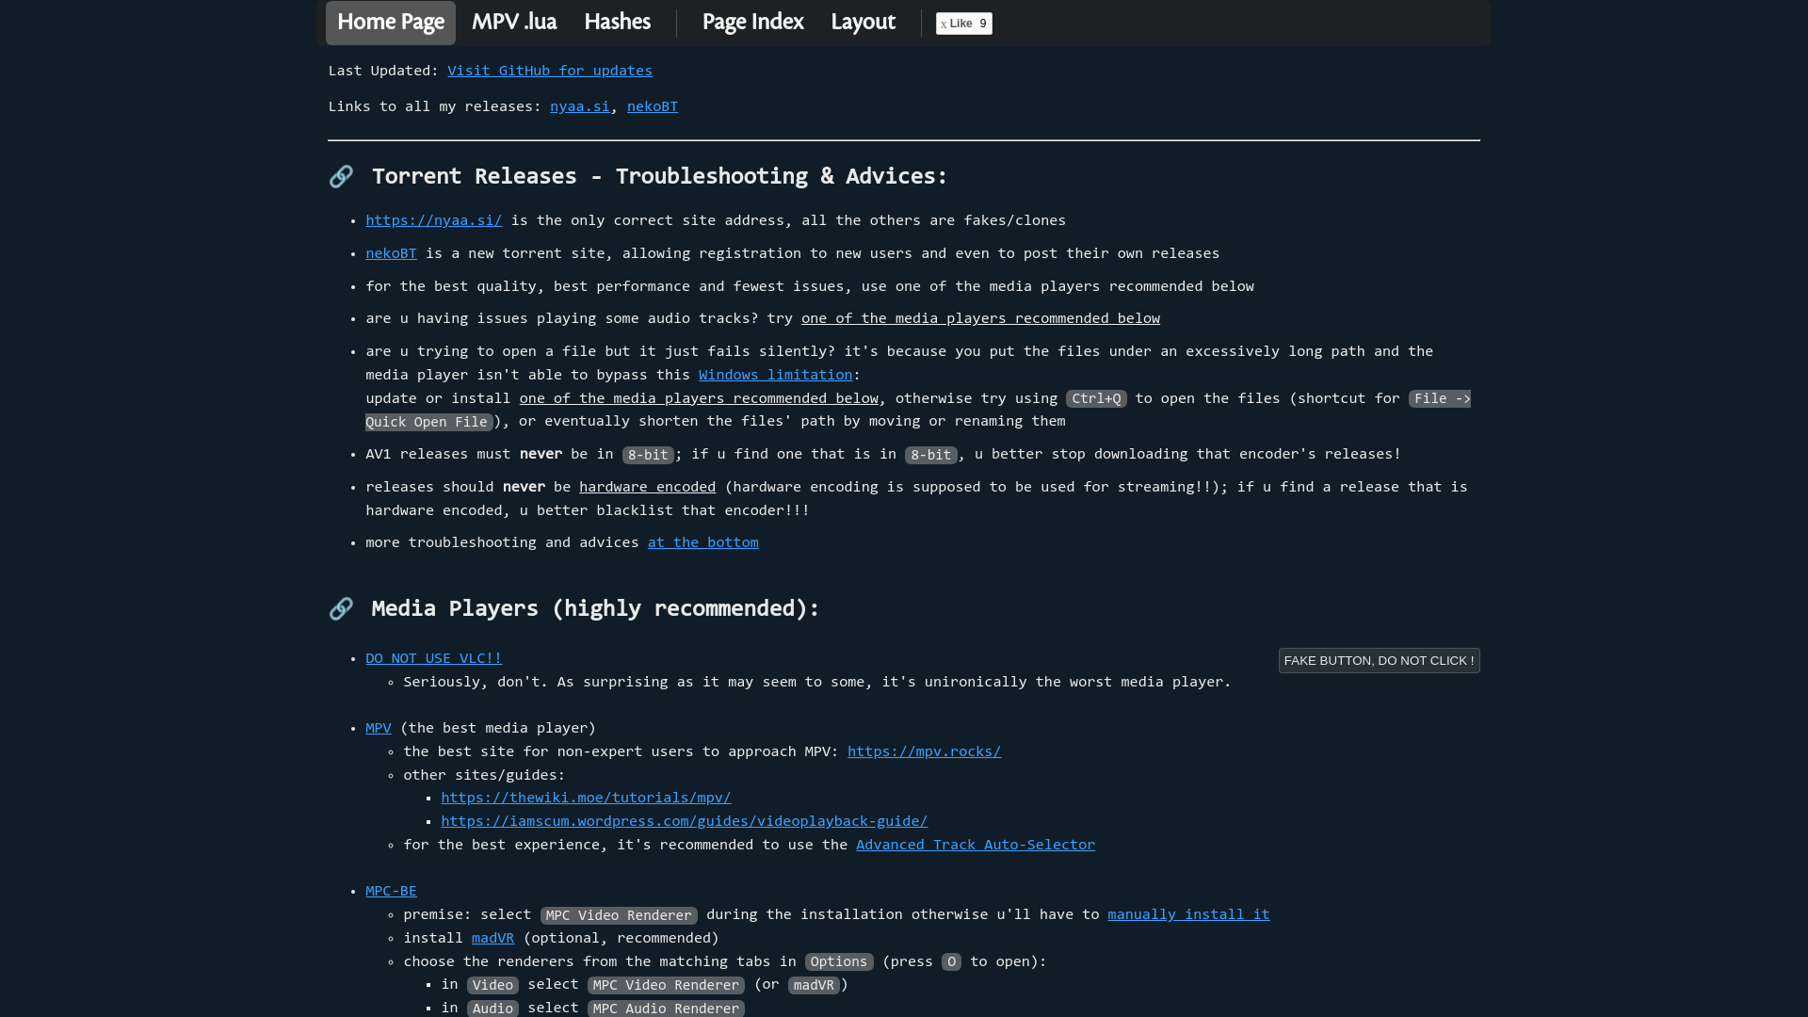The width and height of the screenshot is (1808, 1017).
Task: Open the MPC-BE link
Action: [391, 892]
